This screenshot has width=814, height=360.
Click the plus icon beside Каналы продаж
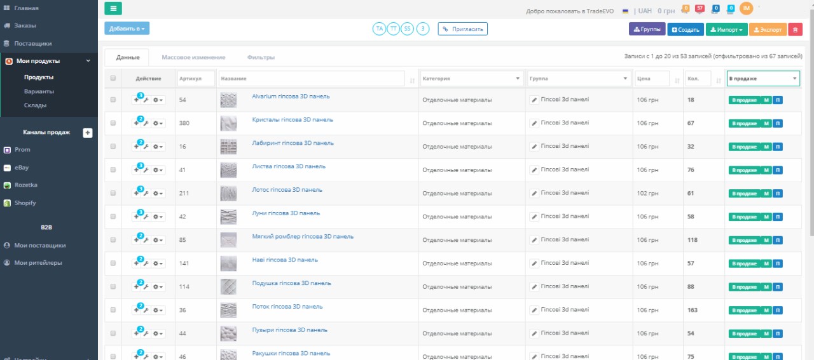(x=88, y=133)
